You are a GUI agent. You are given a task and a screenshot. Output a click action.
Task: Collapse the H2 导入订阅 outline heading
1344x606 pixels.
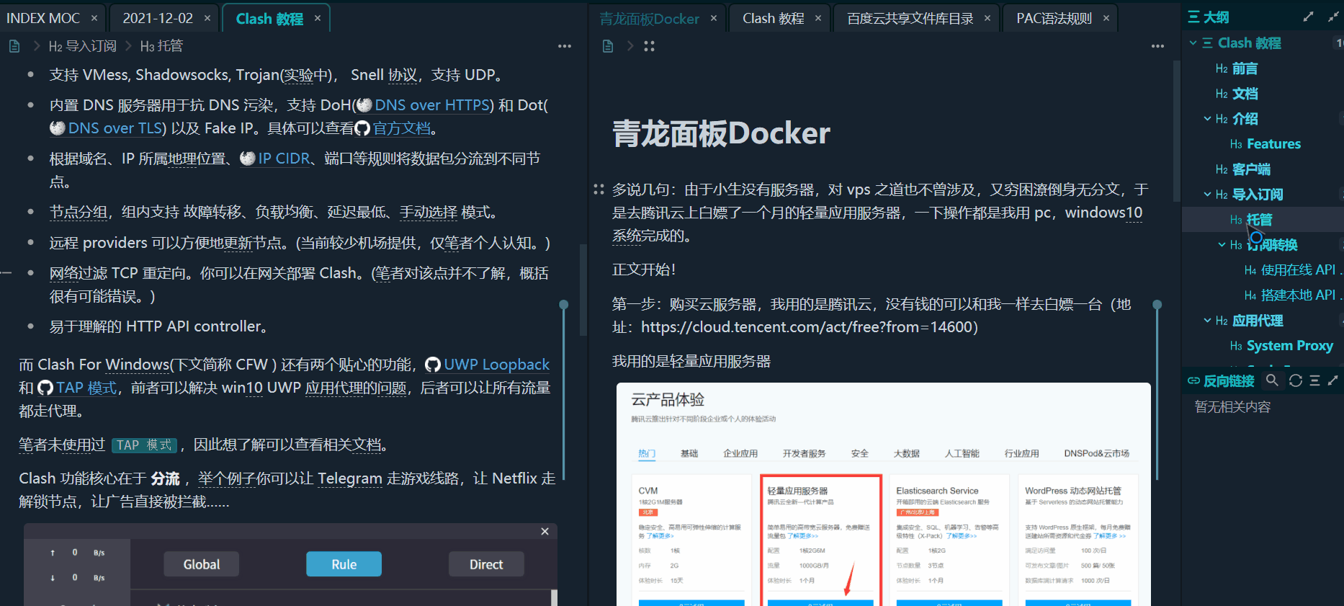coord(1208,195)
